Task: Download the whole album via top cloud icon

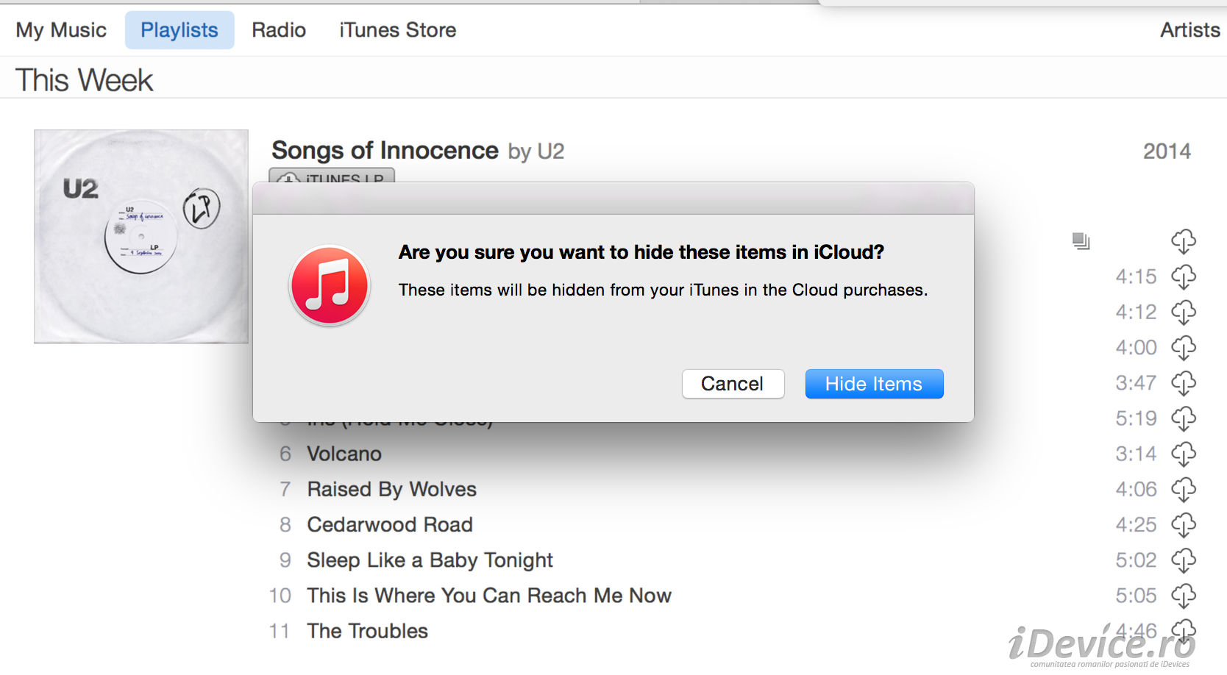Action: 1183,241
